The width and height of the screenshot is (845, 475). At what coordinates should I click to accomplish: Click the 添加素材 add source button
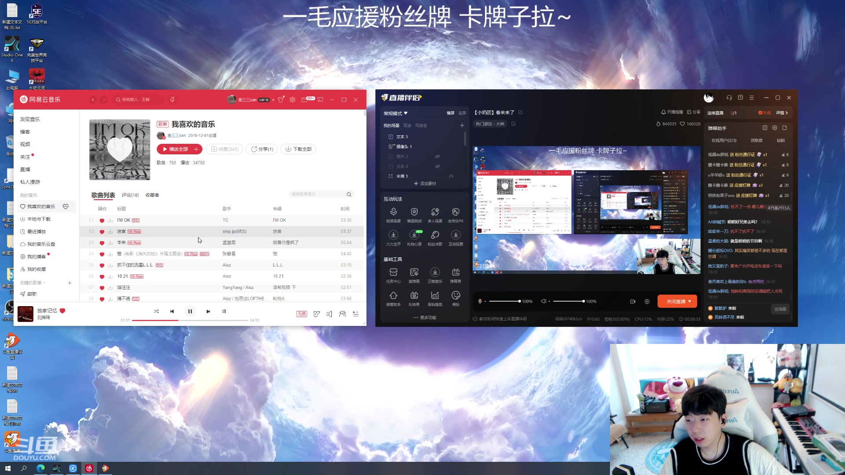tap(425, 183)
